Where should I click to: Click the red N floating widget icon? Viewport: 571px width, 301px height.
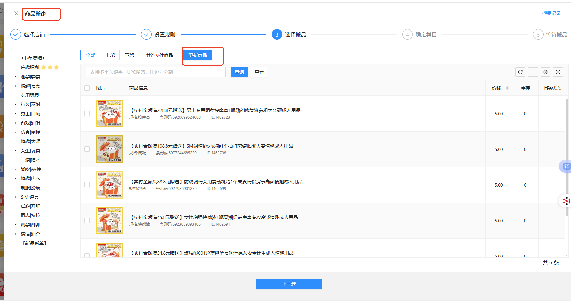coord(566,201)
